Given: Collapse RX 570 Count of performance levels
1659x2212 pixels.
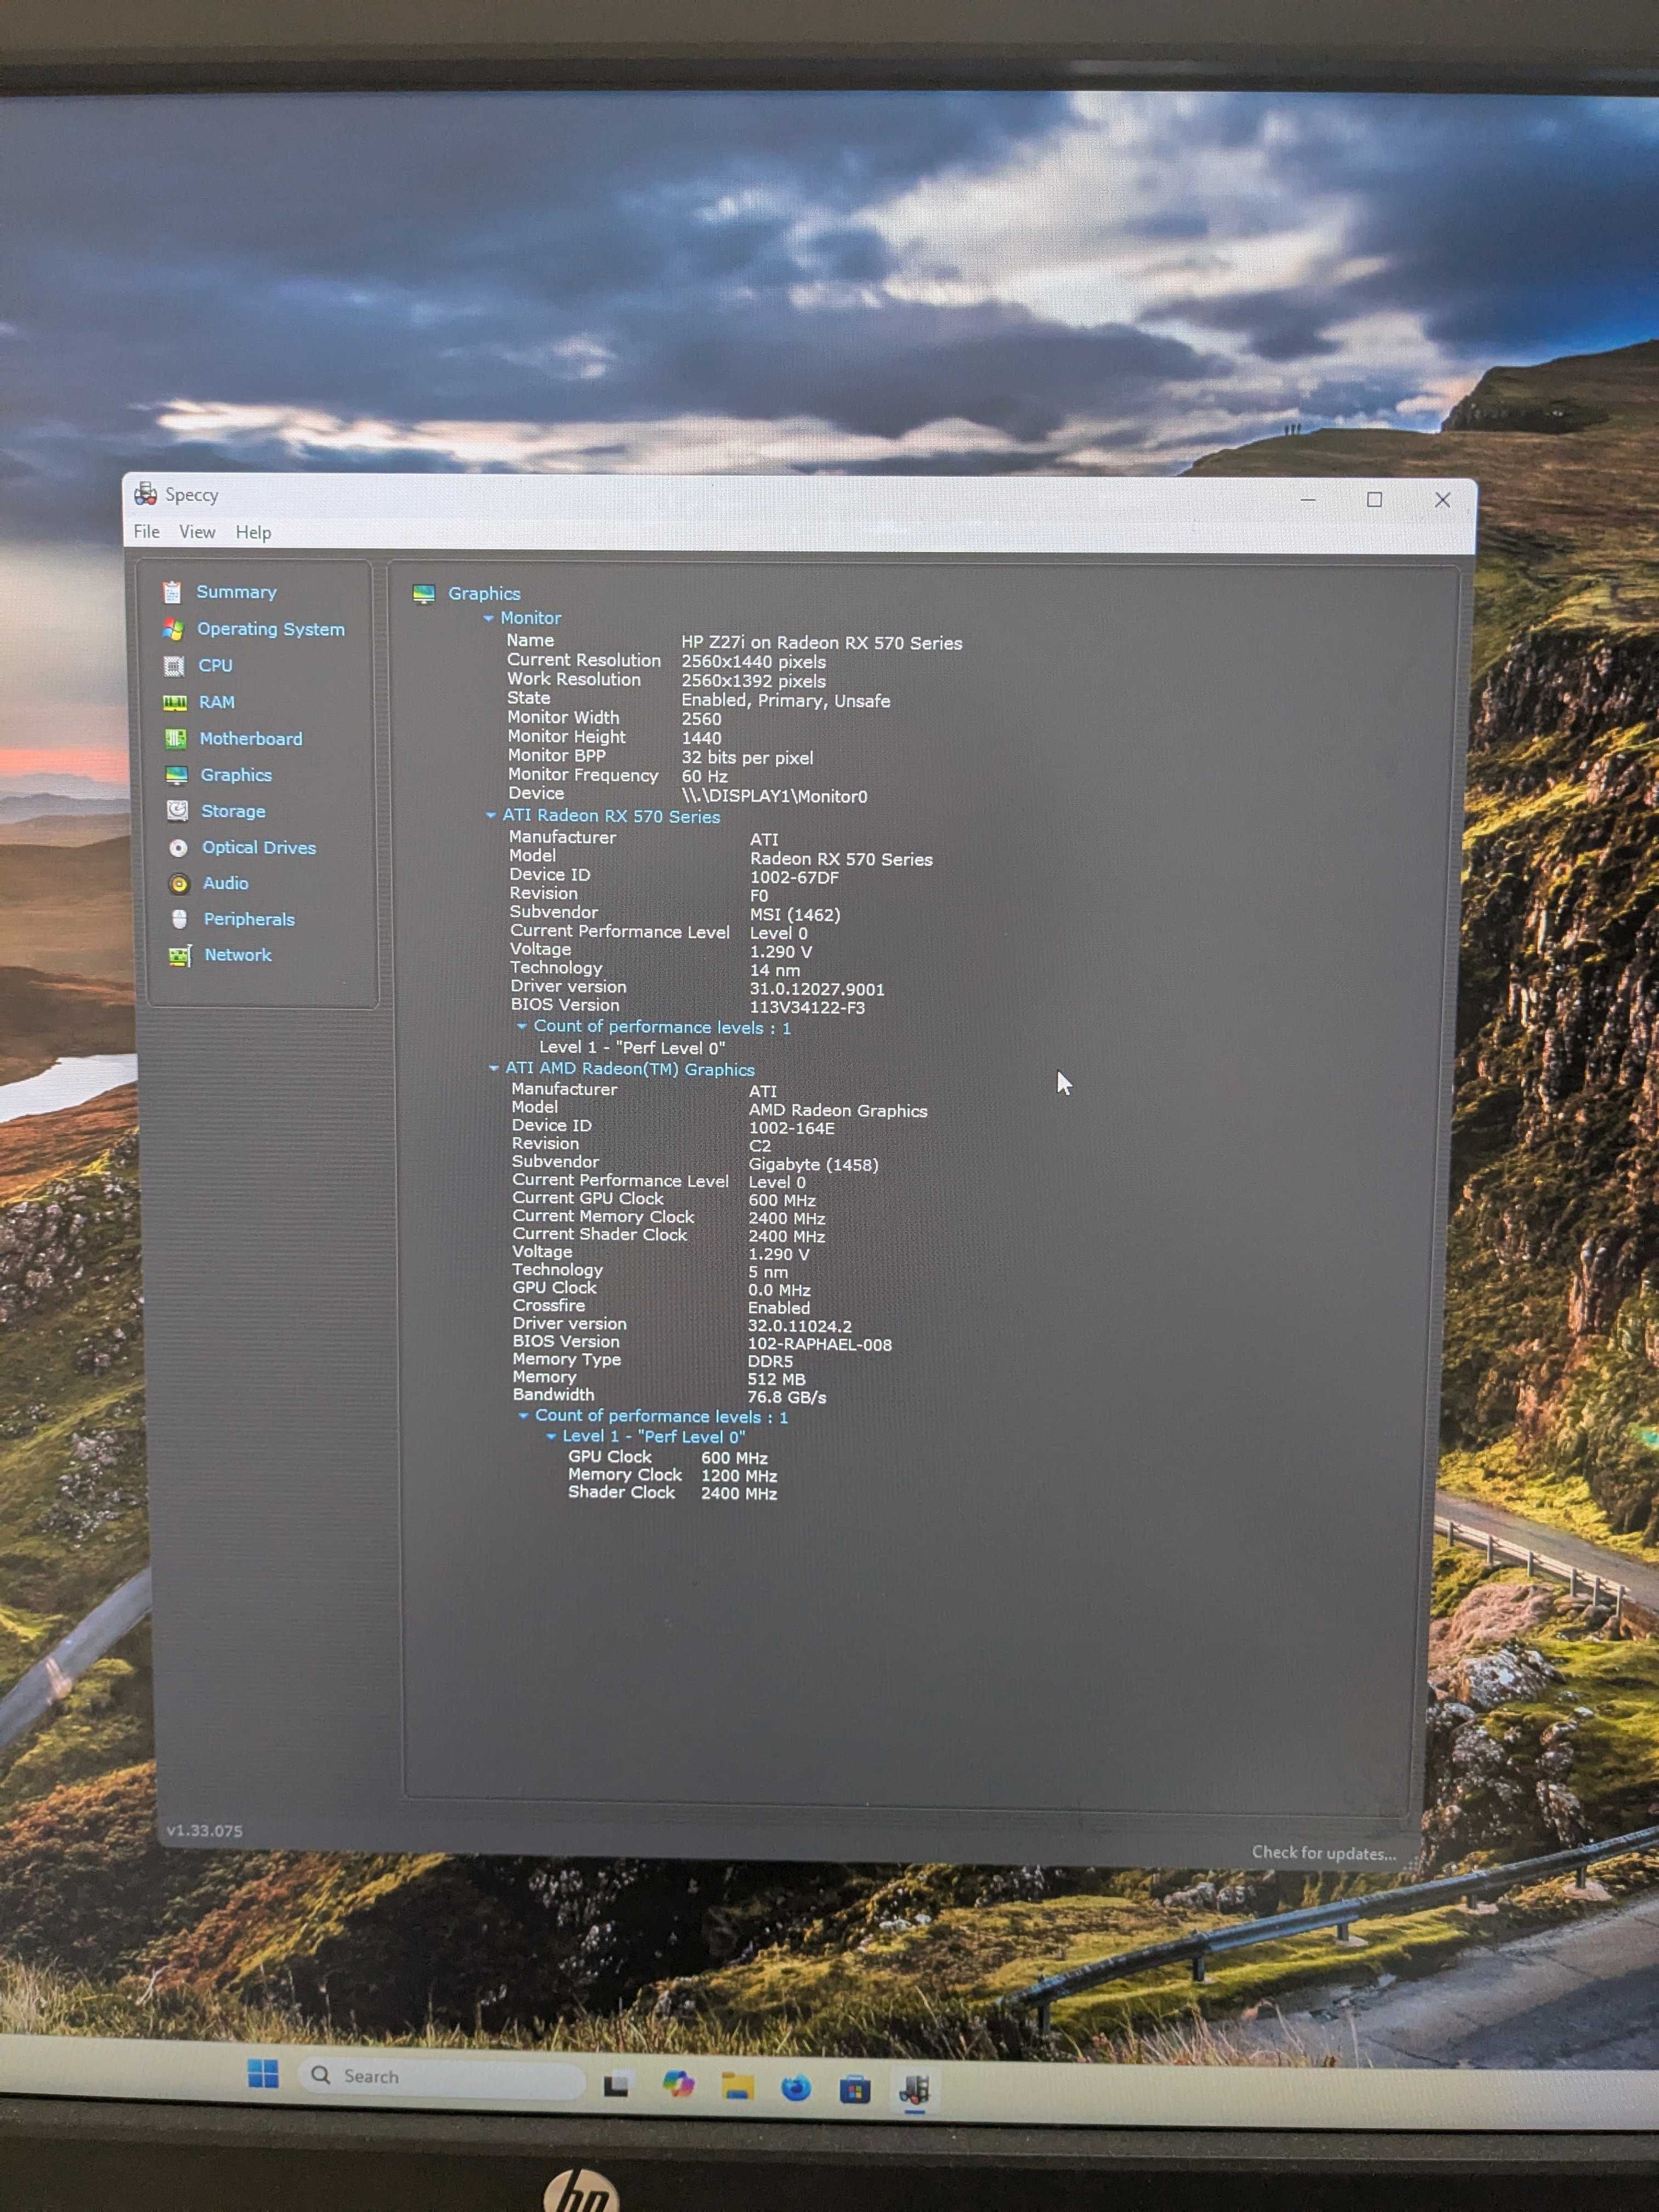Looking at the screenshot, I should (522, 1027).
